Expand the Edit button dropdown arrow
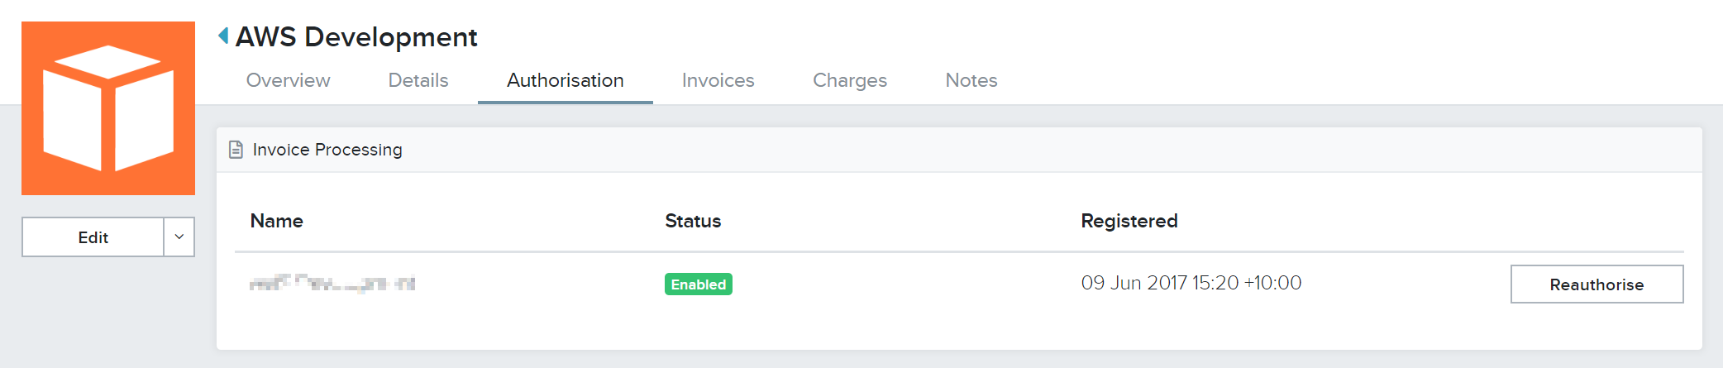The width and height of the screenshot is (1723, 368). 179,237
